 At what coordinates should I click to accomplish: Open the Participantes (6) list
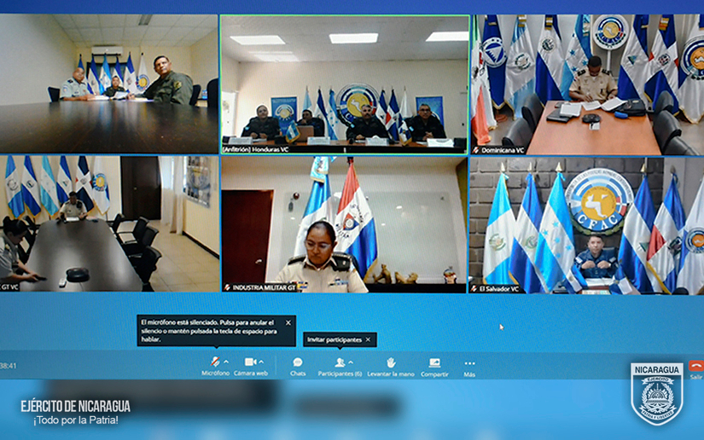(x=339, y=362)
